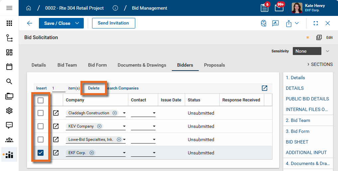
Task: Click the home icon in breadcrumb
Action: point(29,8)
